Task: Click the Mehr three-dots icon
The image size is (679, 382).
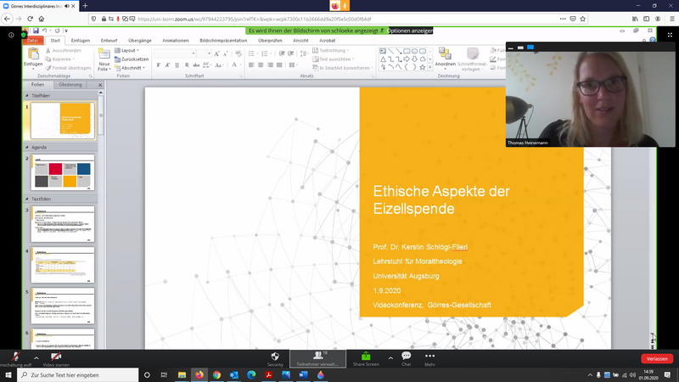Action: coord(429,356)
